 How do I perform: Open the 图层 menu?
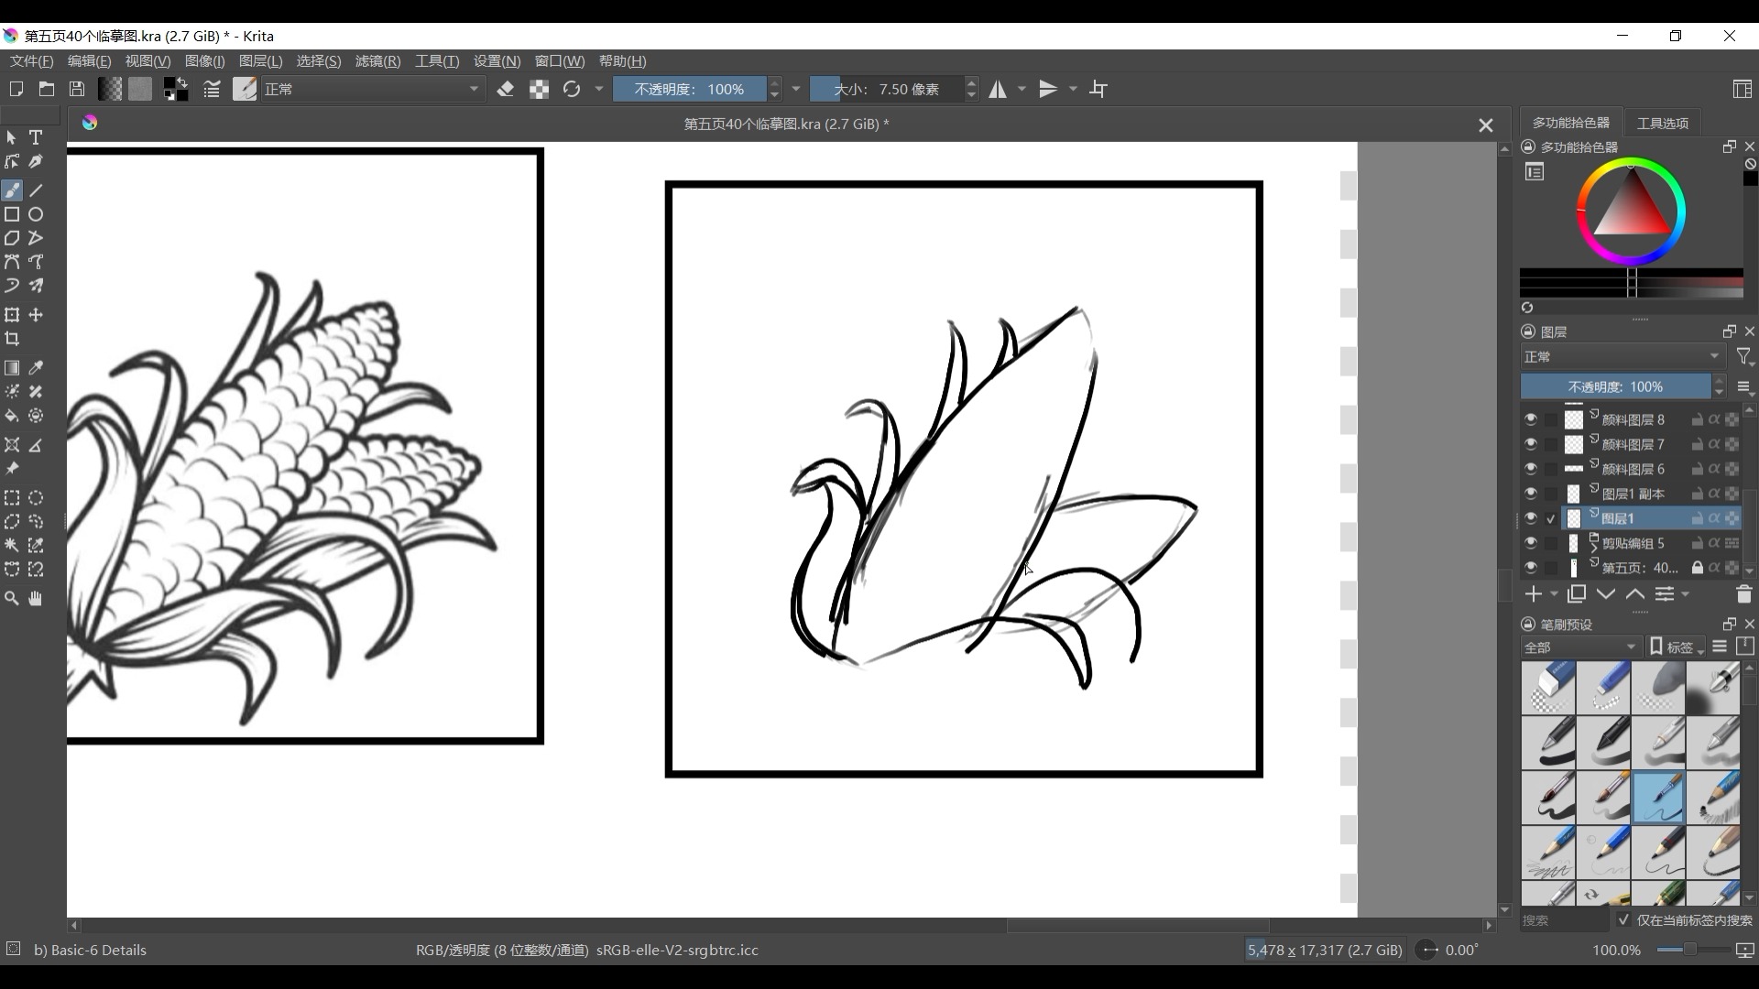(260, 61)
